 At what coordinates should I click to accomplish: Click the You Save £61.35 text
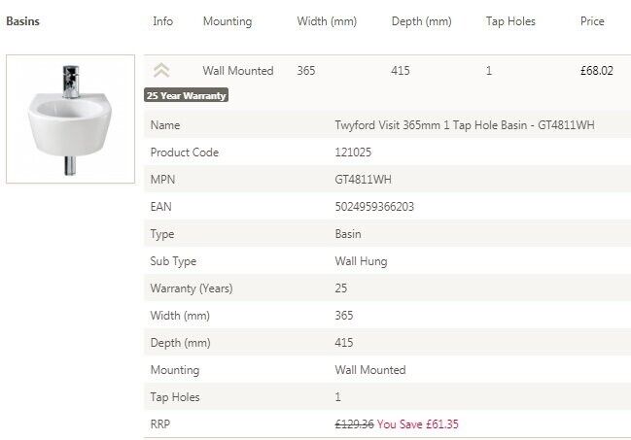click(418, 424)
